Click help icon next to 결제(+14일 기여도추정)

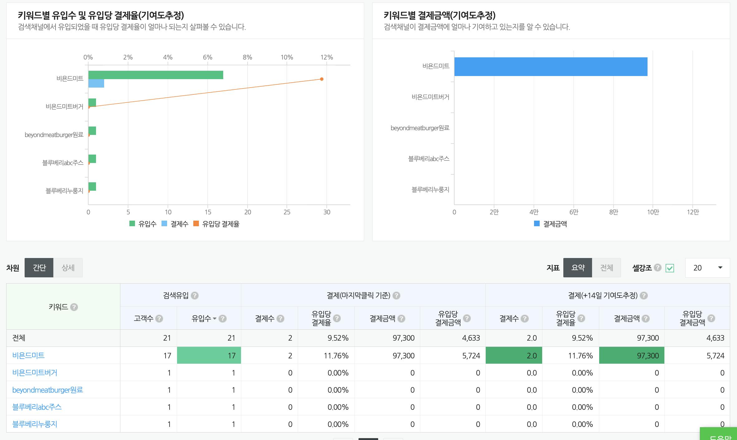(644, 295)
